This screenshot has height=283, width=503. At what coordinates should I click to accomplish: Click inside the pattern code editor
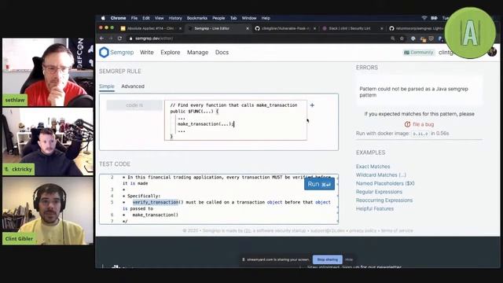236,120
